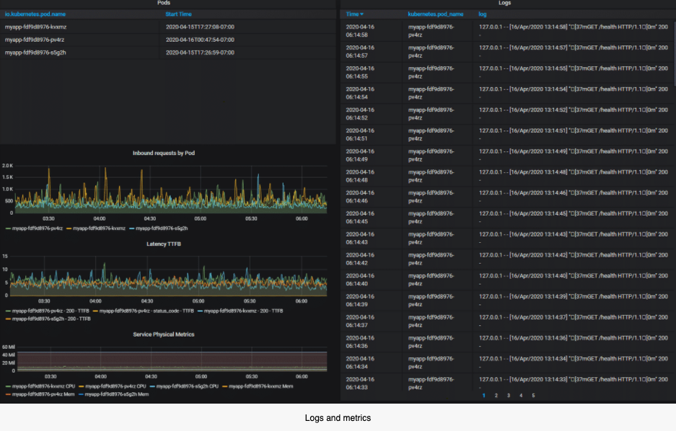
Task: Sort the Pods table by Start Time
Action: (x=178, y=14)
